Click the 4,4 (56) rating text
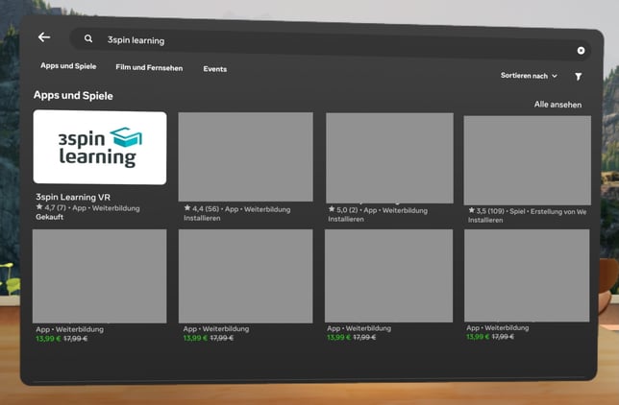This screenshot has height=405, width=619. (x=206, y=209)
